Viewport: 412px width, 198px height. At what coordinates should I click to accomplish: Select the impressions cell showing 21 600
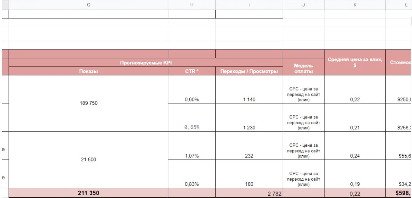coord(89,159)
